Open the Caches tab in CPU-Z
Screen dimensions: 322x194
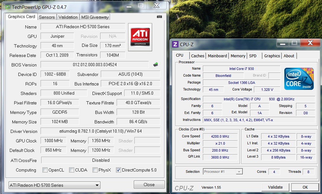pyautogui.click(x=197, y=56)
